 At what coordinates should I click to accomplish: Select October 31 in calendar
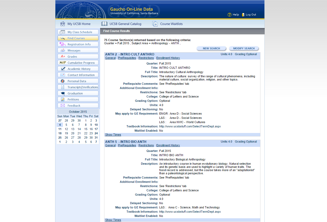(x=96, y=138)
